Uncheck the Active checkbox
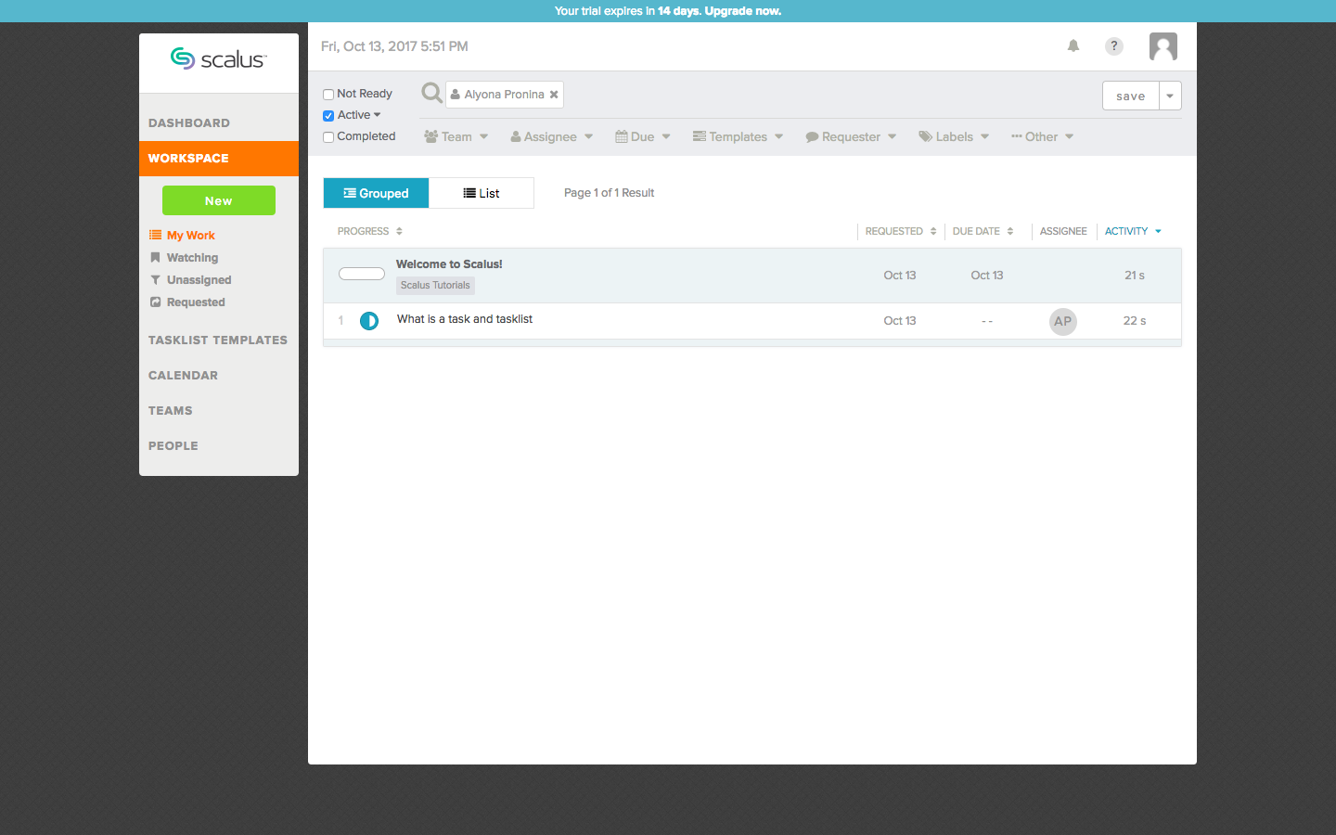The image size is (1336, 835). [328, 116]
